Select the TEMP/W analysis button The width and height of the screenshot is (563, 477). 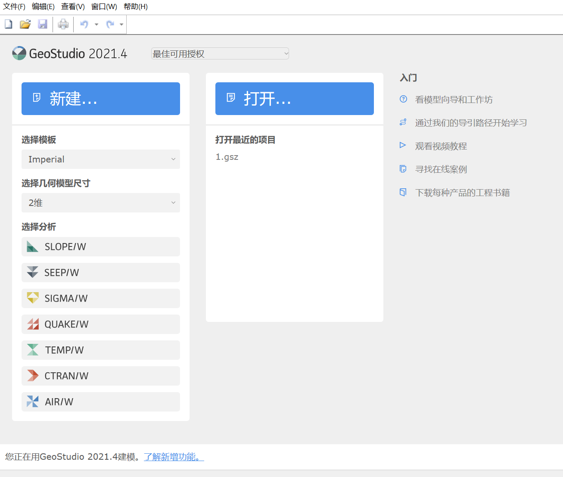[101, 350]
